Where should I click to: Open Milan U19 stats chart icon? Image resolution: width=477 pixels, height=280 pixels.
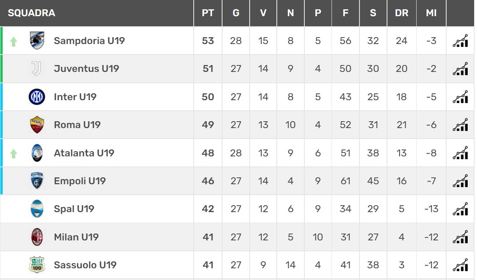[x=460, y=237]
